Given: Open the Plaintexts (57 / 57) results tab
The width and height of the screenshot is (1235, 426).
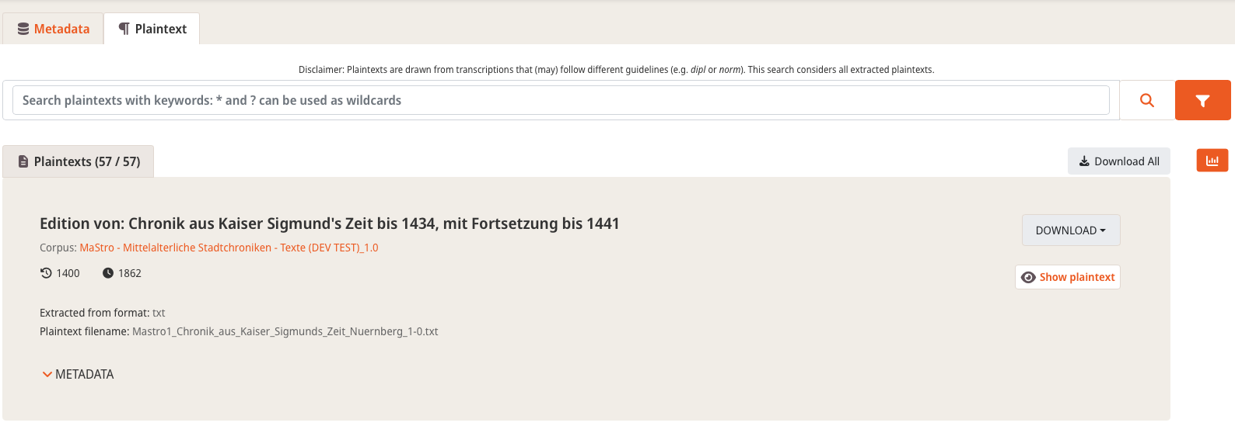Looking at the screenshot, I should click(79, 161).
